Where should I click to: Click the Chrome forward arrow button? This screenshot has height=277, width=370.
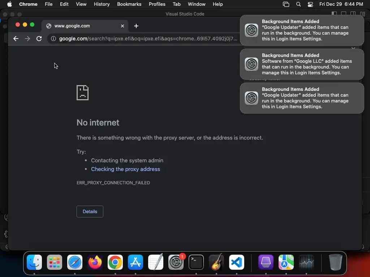(27, 39)
